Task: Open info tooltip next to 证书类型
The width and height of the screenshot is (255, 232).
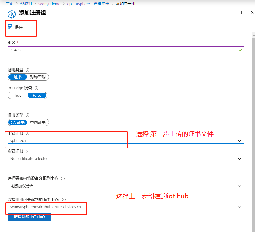Action: [28, 115]
